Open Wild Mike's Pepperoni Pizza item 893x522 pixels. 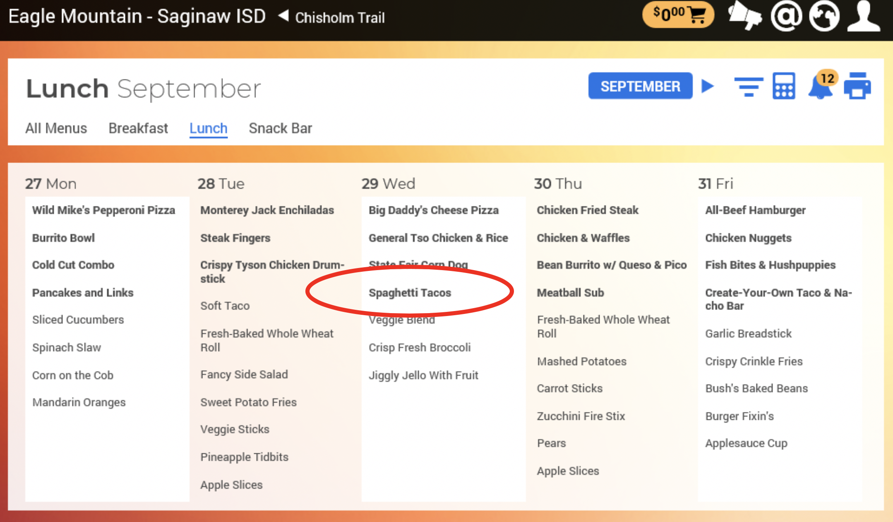click(103, 210)
